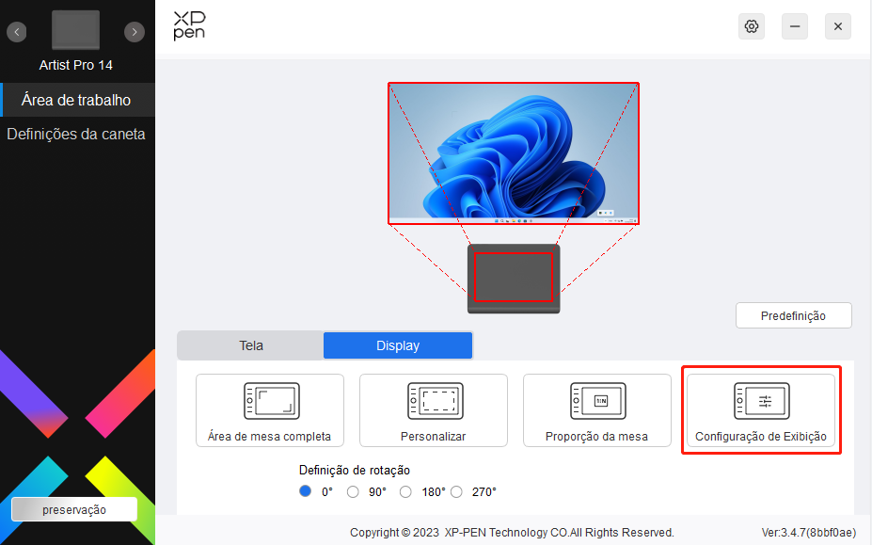Set rotation to 90°
The width and height of the screenshot is (872, 545).
coord(353,492)
